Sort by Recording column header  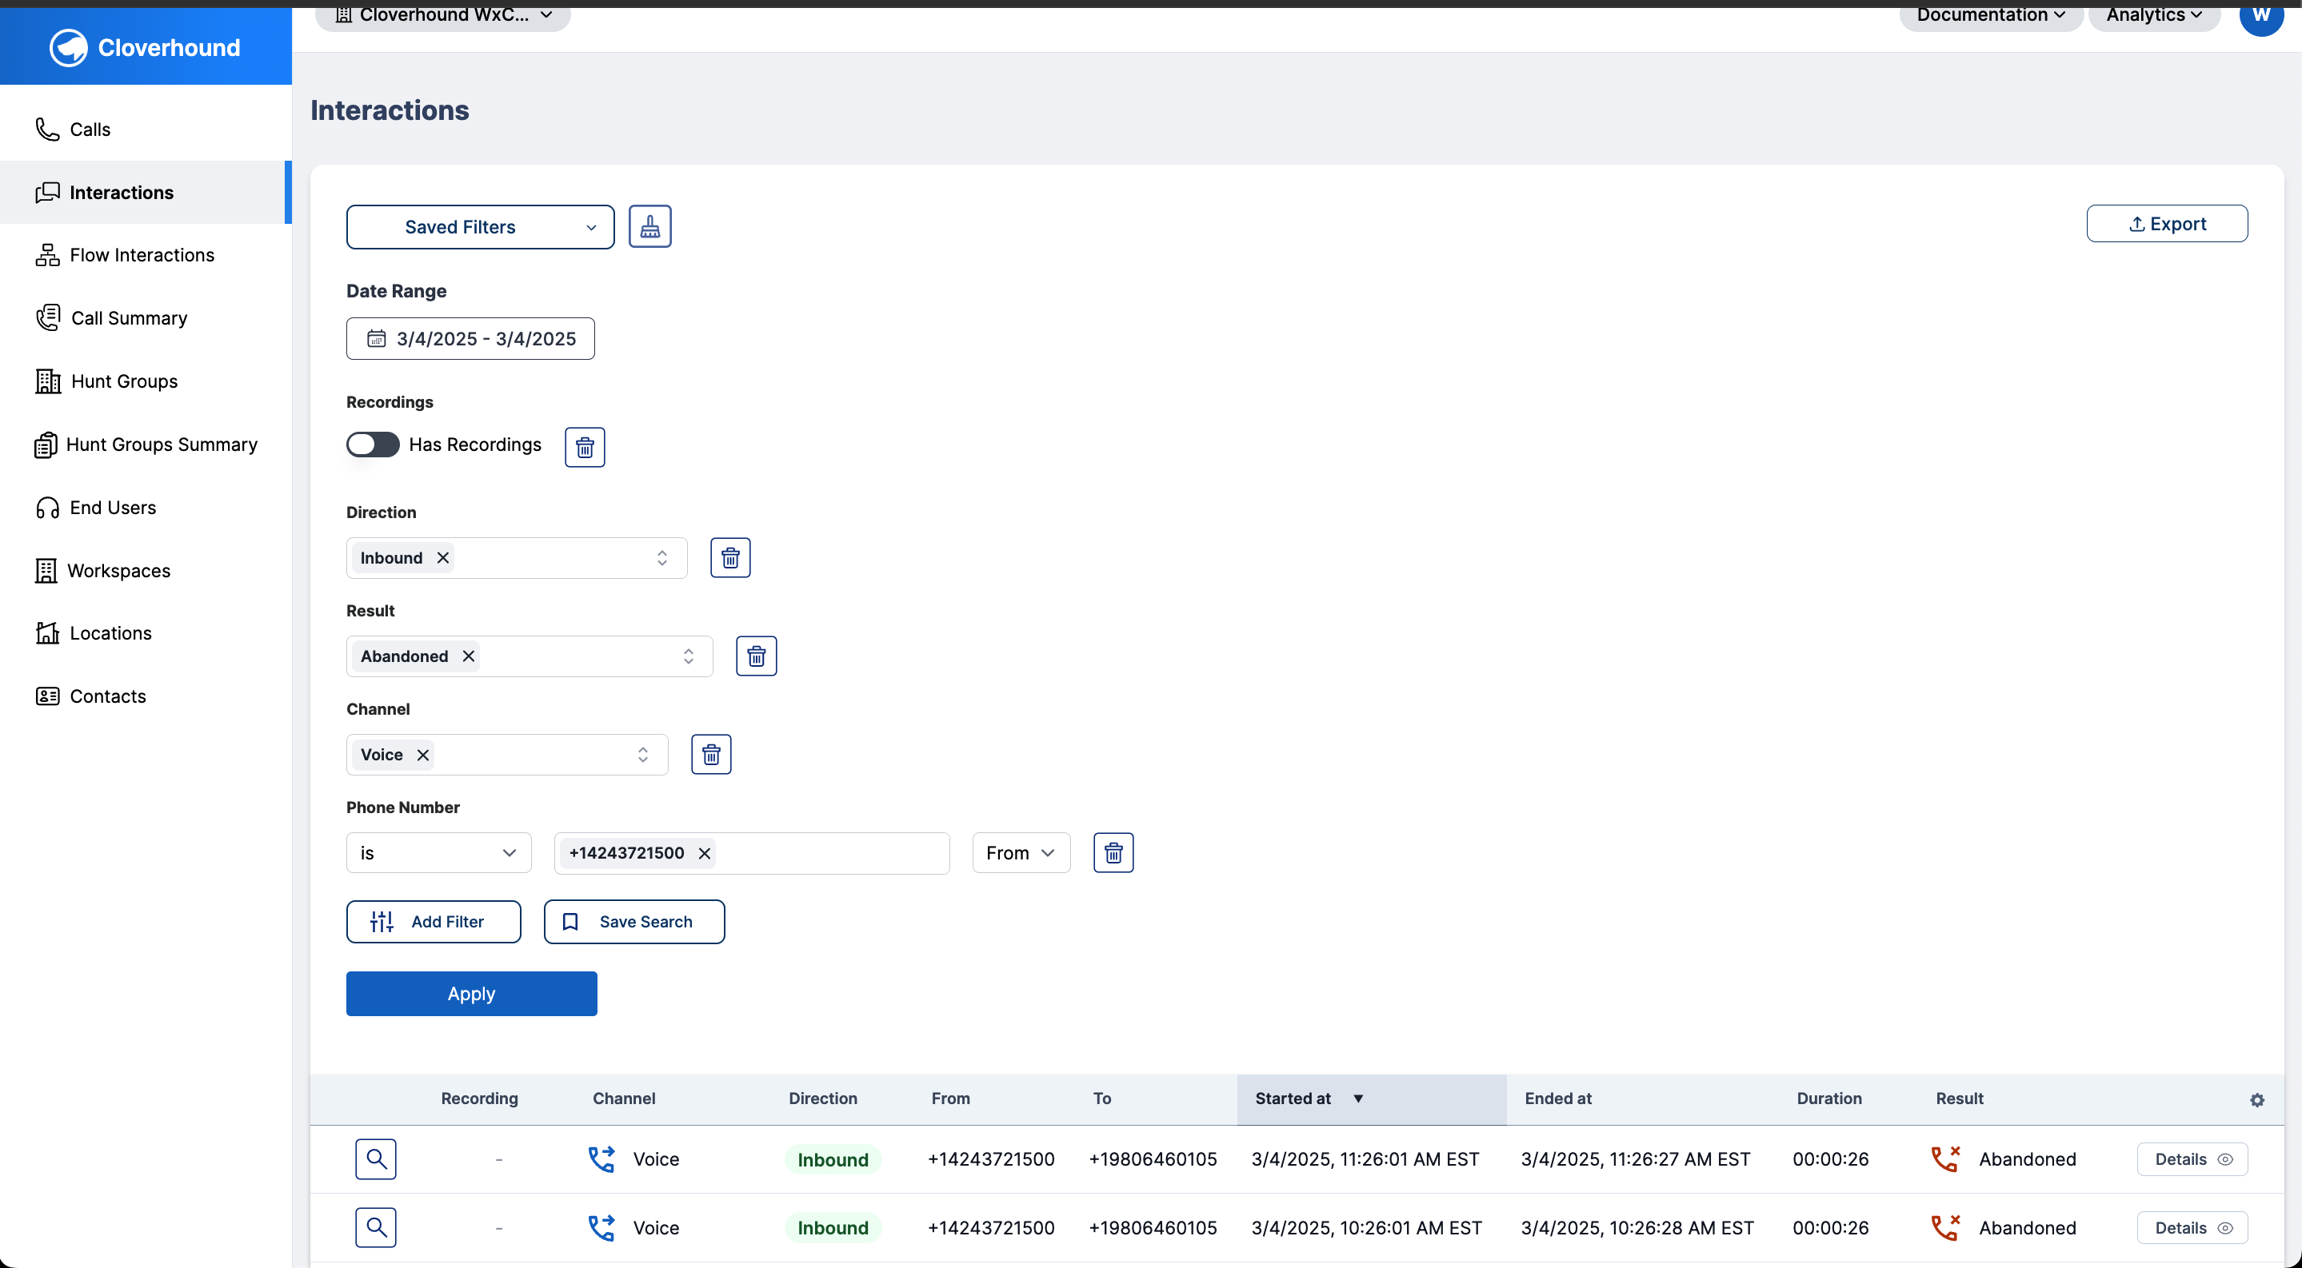point(479,1099)
